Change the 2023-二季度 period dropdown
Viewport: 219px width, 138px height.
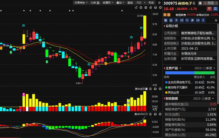pos(205,68)
